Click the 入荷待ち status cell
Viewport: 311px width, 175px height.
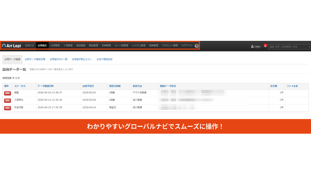tap(18, 100)
